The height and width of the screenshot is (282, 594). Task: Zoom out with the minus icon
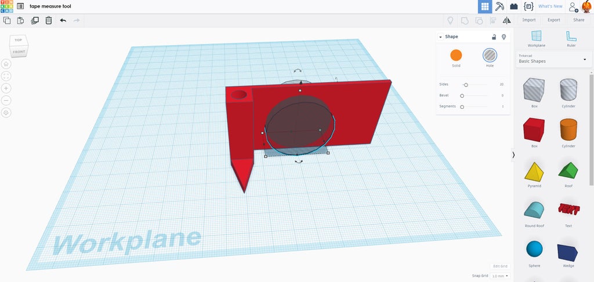(6, 101)
